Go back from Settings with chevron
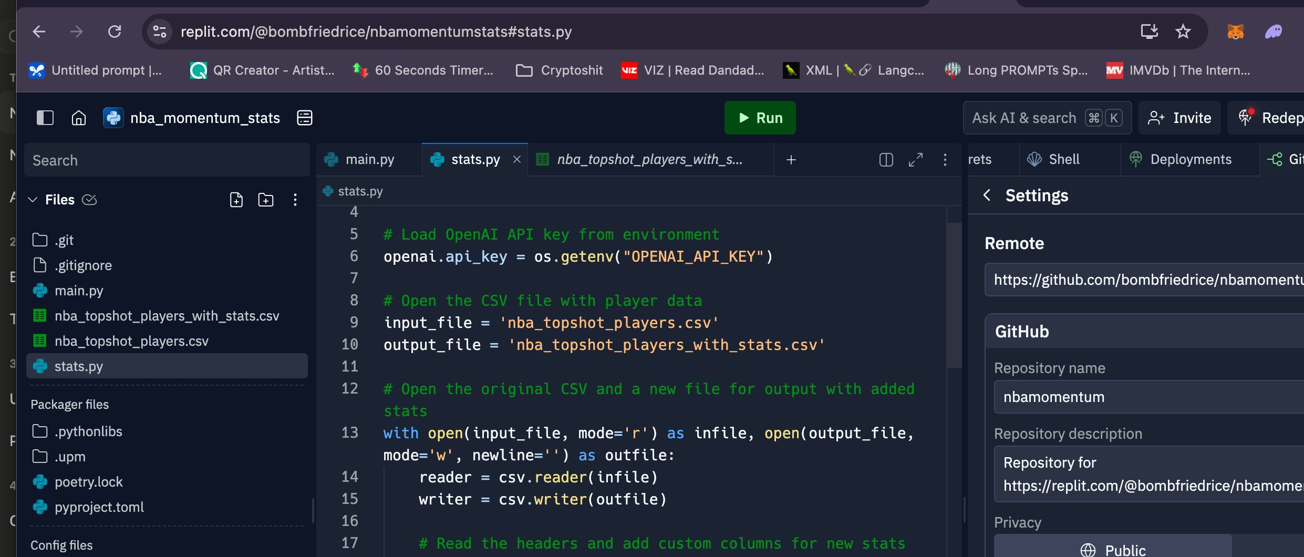The width and height of the screenshot is (1304, 557). pos(987,195)
